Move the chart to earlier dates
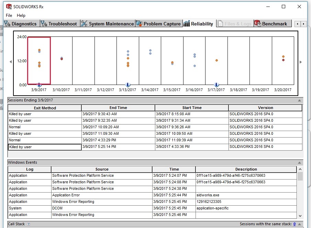The image size is (311, 228). point(11,62)
